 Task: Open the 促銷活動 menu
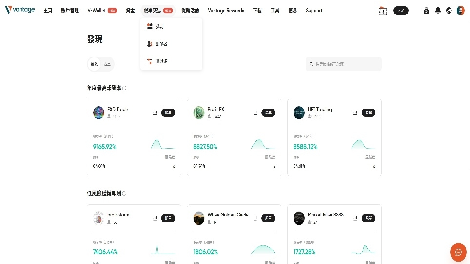(x=190, y=11)
